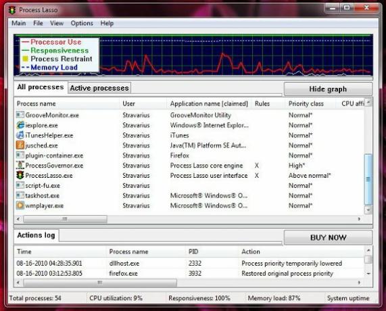Click the BUY NOW button
The image size is (386, 311).
(x=328, y=237)
